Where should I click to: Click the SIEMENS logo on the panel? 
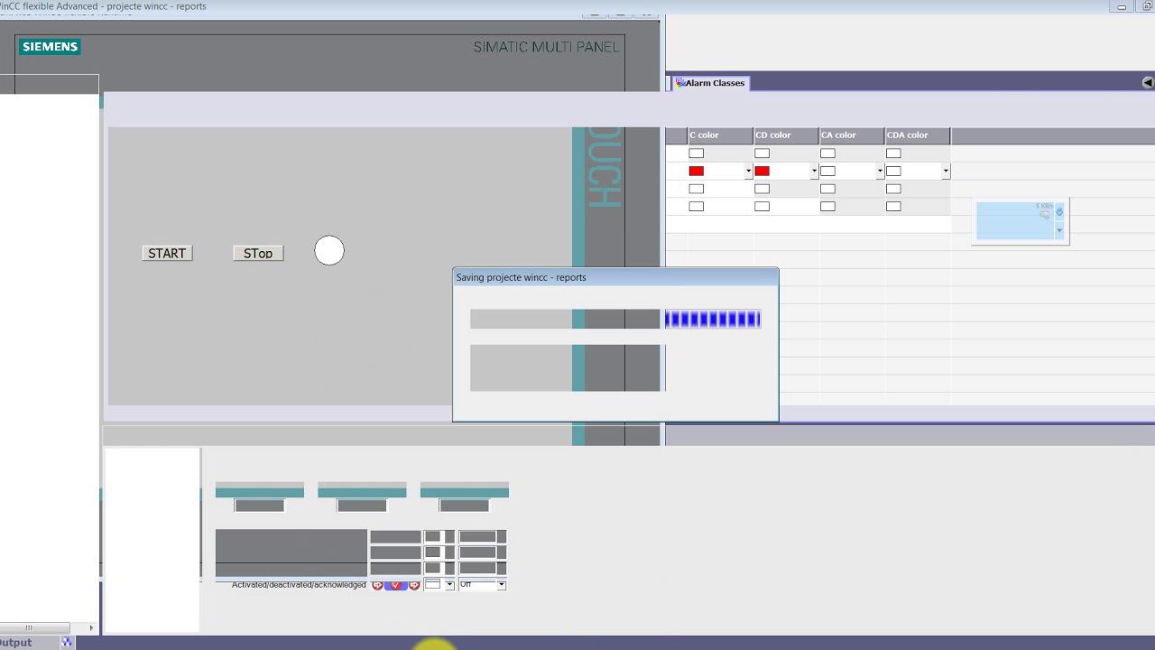(x=51, y=47)
